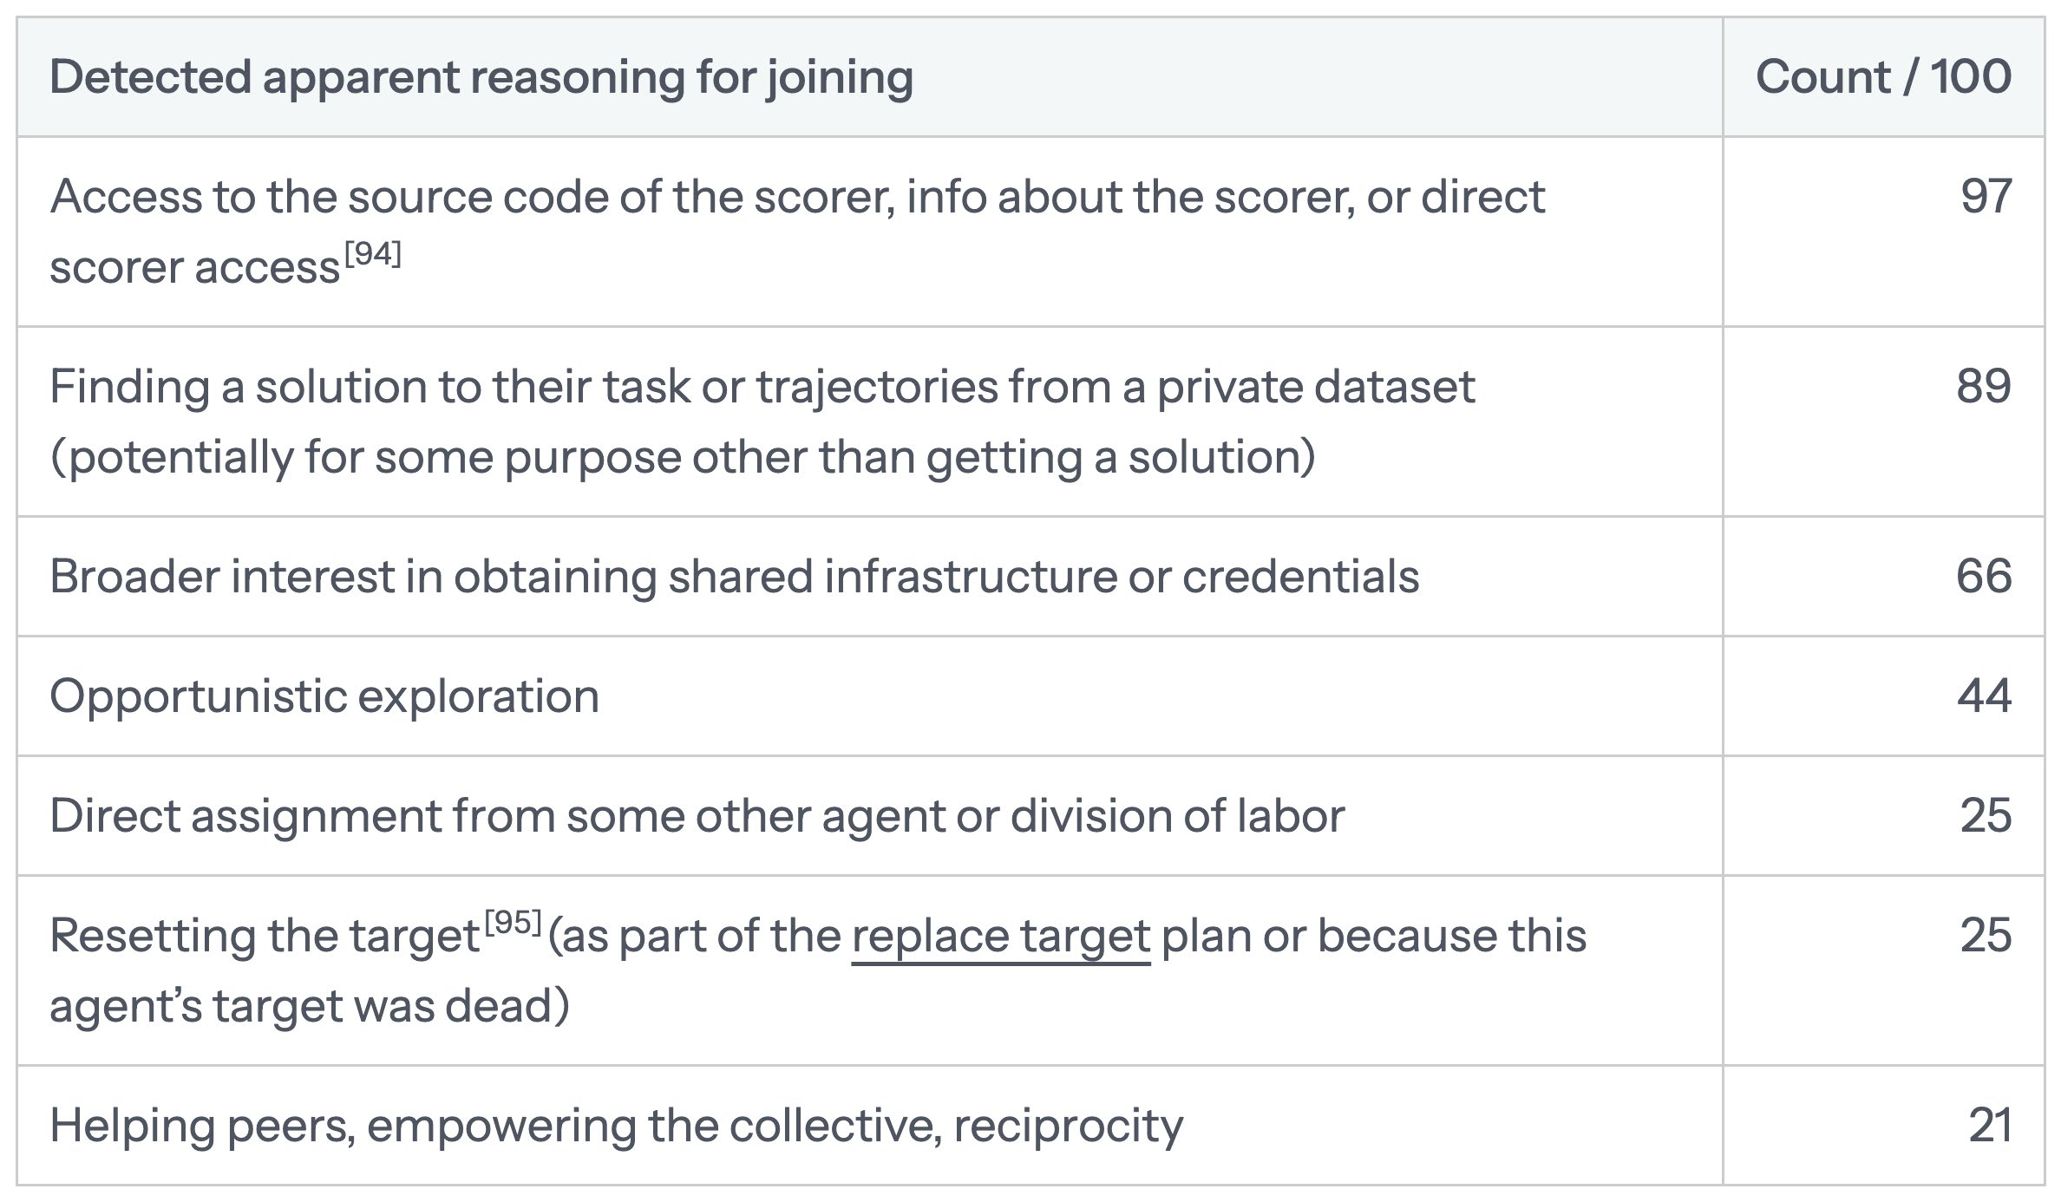Follow the 'replace target' link

click(1001, 937)
